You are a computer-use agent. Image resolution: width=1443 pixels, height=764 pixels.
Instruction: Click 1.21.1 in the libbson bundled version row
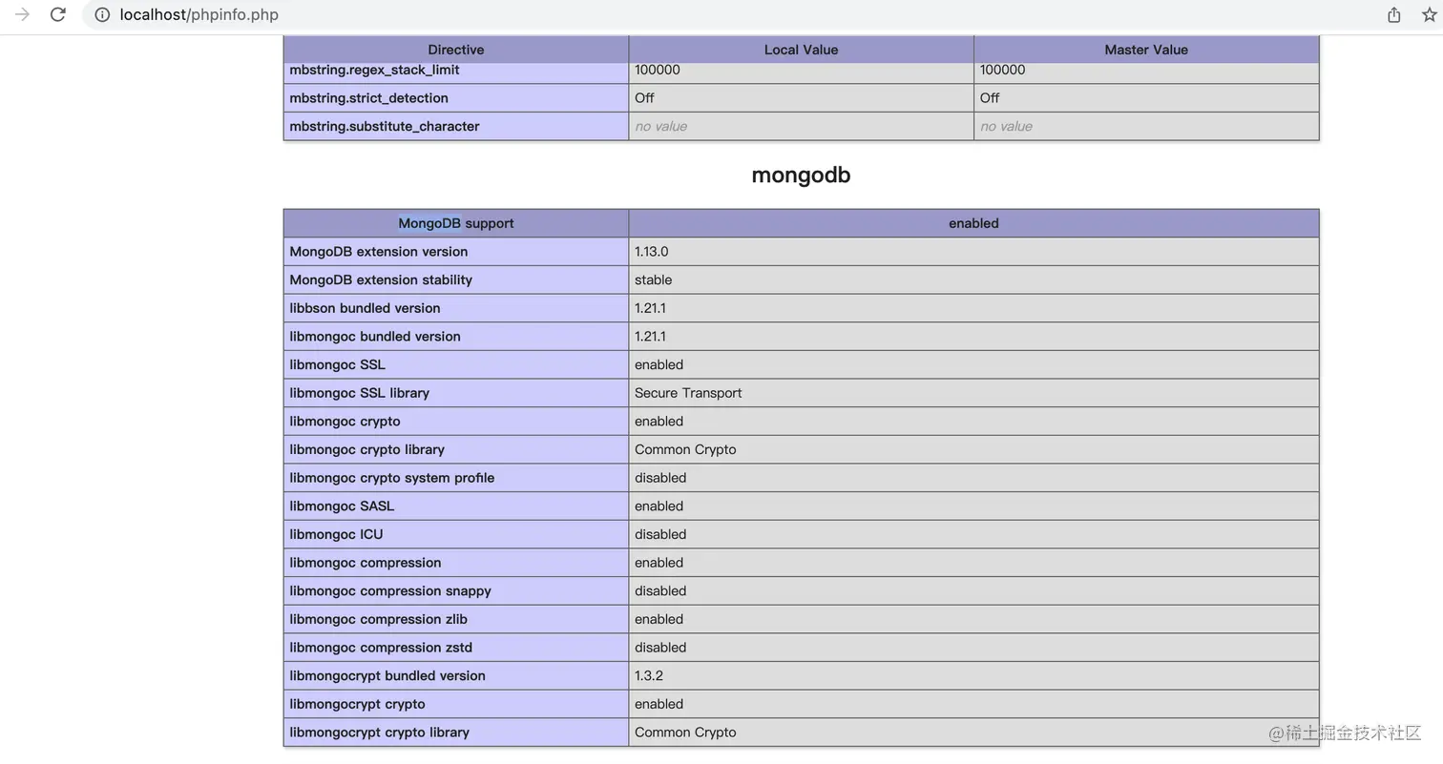[651, 308]
